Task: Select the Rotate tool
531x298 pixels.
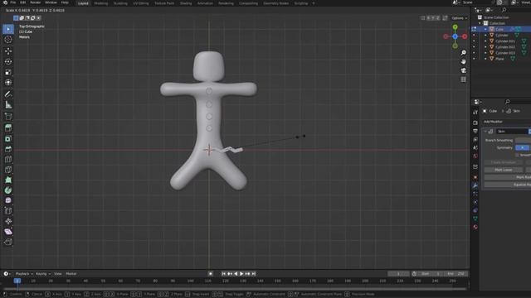Action: [x=8, y=61]
